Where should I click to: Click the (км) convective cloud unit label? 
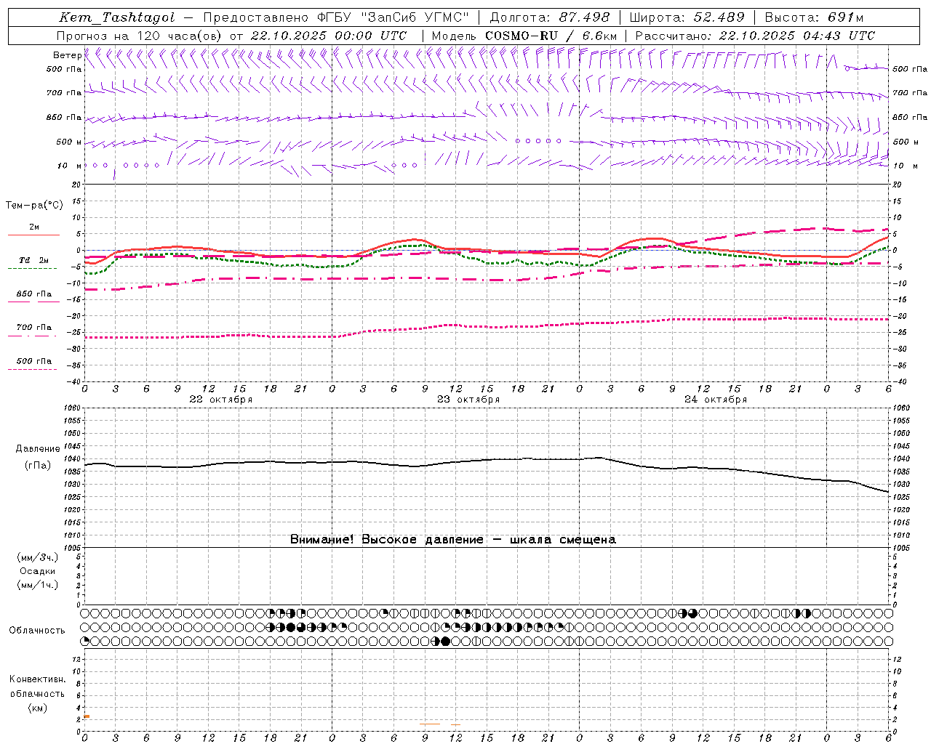(37, 708)
